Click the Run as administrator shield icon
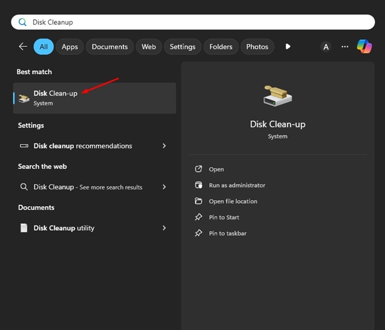 (199, 185)
